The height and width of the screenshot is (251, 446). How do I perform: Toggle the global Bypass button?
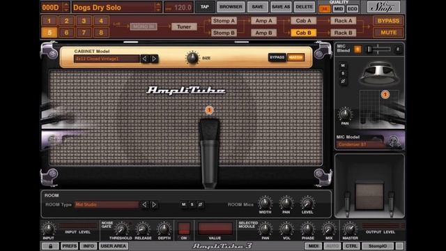coord(388,21)
